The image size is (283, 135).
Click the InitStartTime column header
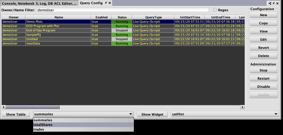190,17
